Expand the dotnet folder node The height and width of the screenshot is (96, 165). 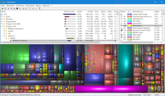(x=4, y=31)
